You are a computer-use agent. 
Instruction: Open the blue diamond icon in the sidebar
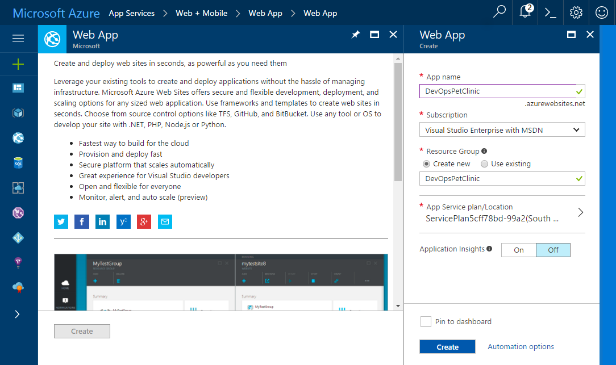[x=18, y=238]
